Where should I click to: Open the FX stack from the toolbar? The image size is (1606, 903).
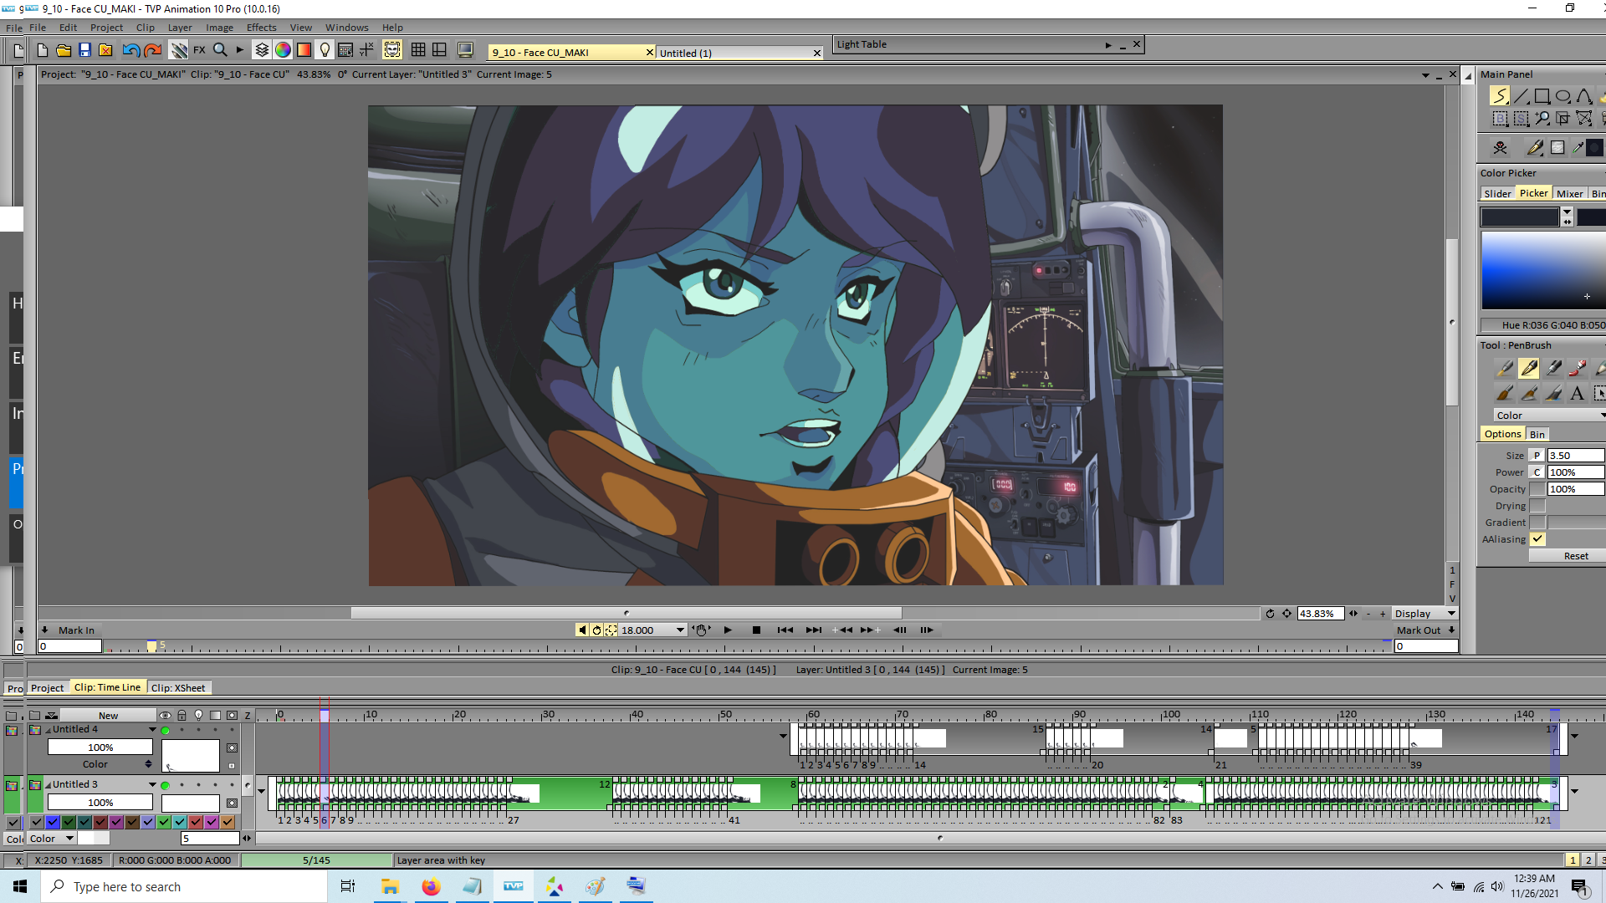pos(199,50)
